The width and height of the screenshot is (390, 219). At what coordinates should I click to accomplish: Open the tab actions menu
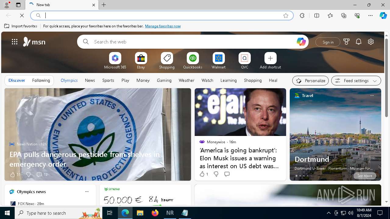[18, 5]
